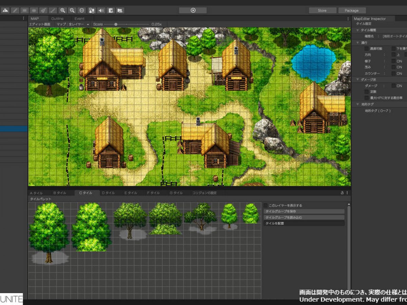Image resolution: width=407 pixels, height=305 pixels.
Task: Collapse the ダメージ床 section
Action: 357,79
